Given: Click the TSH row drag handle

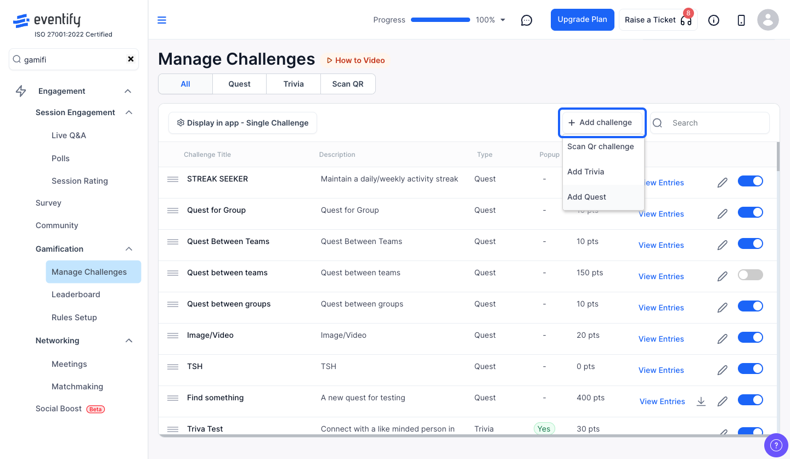Looking at the screenshot, I should click(173, 367).
